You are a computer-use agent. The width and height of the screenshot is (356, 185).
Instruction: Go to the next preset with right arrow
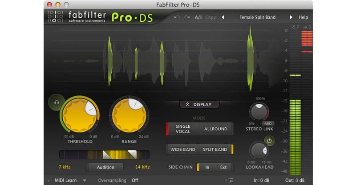click(291, 17)
